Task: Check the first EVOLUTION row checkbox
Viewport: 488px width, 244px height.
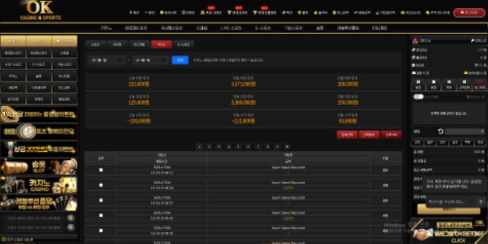Action: pyautogui.click(x=101, y=170)
